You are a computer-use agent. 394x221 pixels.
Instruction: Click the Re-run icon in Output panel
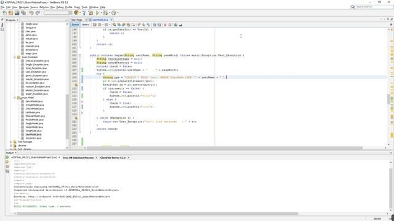[7, 158]
